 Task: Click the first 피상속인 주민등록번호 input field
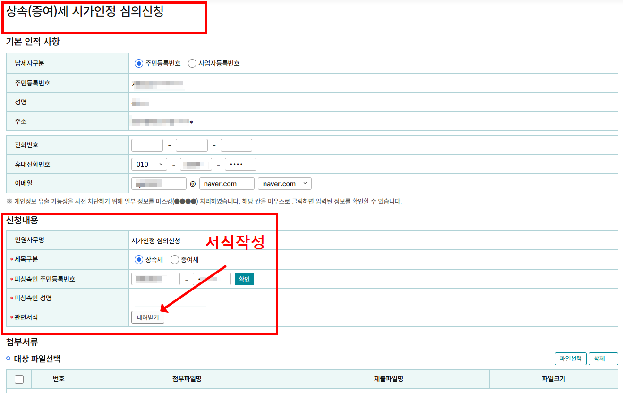pyautogui.click(x=155, y=279)
